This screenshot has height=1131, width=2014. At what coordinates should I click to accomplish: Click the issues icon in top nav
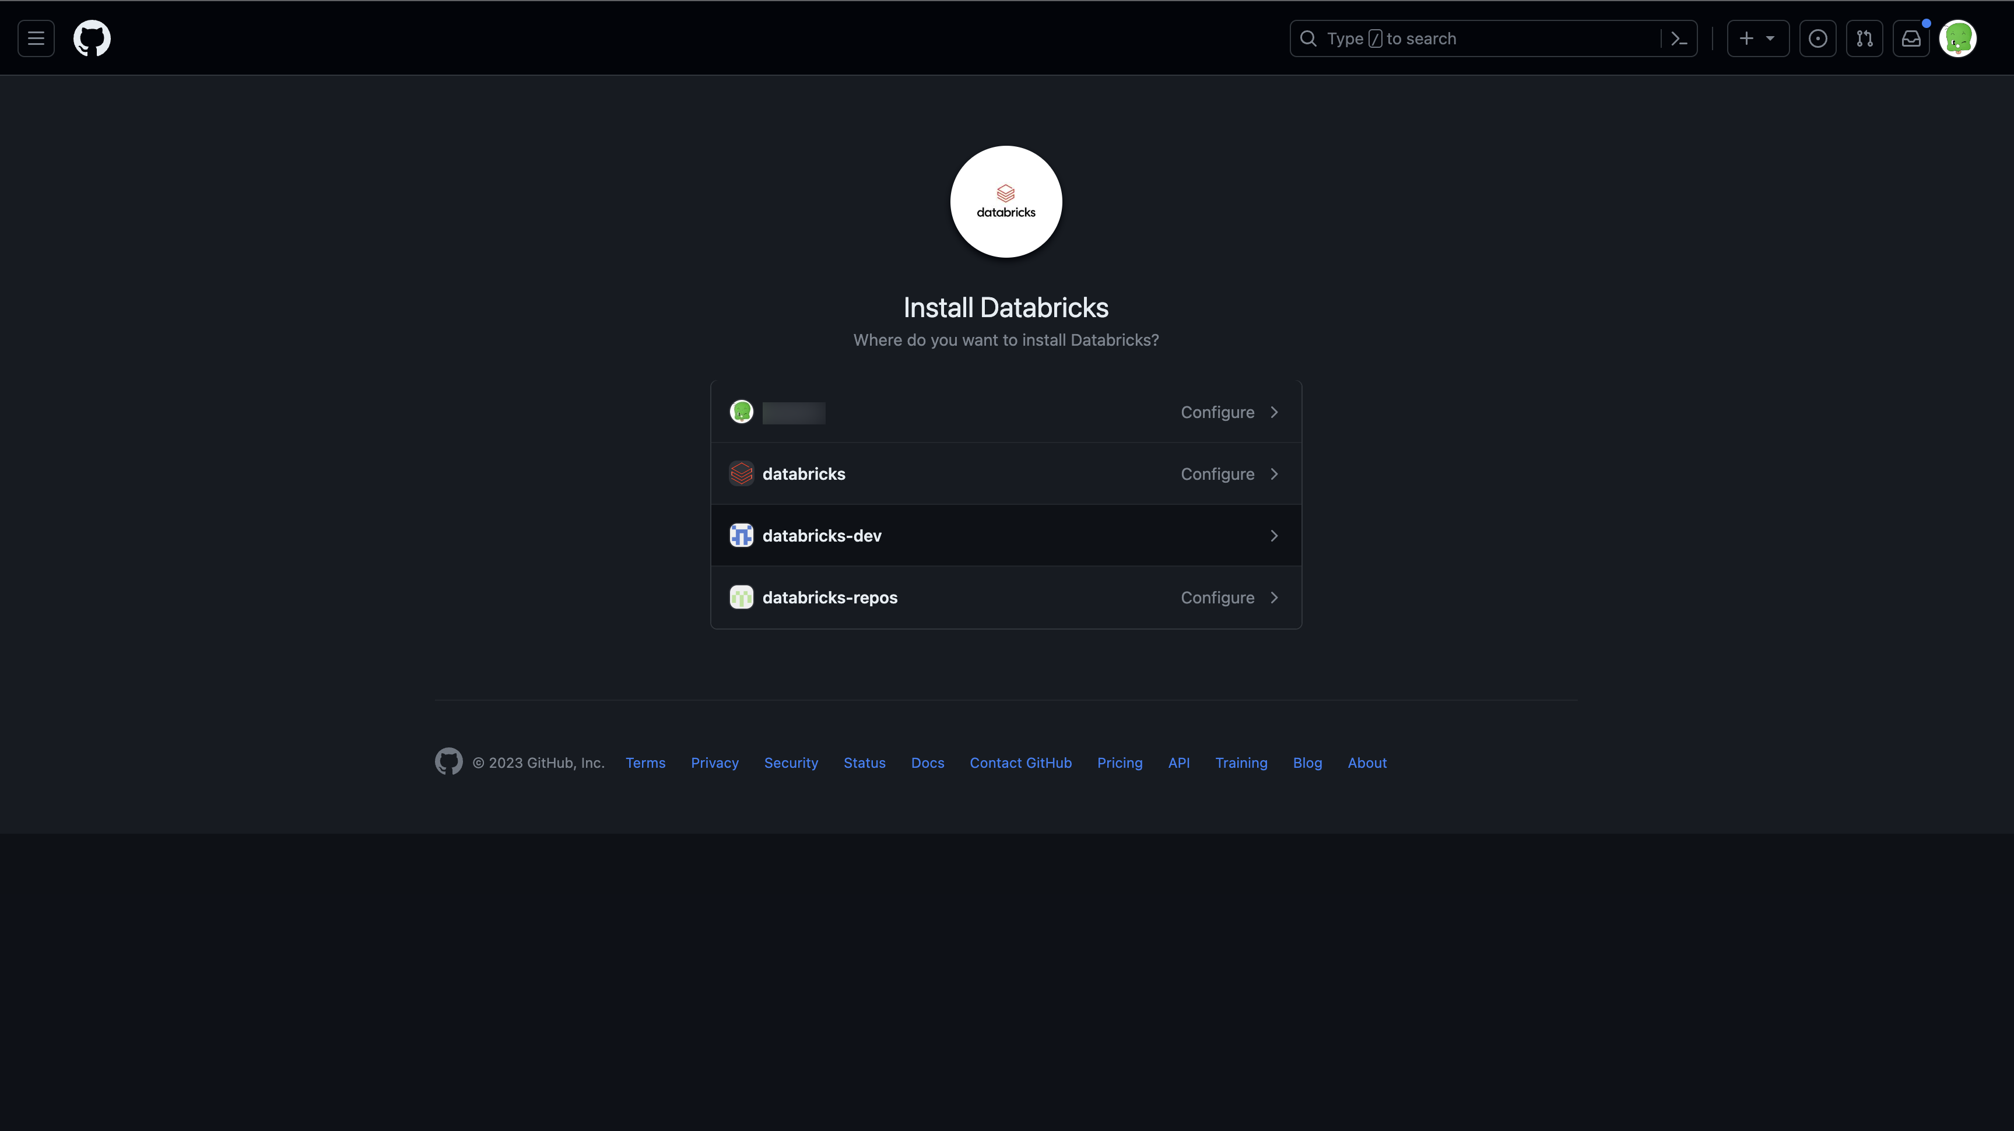(1817, 37)
